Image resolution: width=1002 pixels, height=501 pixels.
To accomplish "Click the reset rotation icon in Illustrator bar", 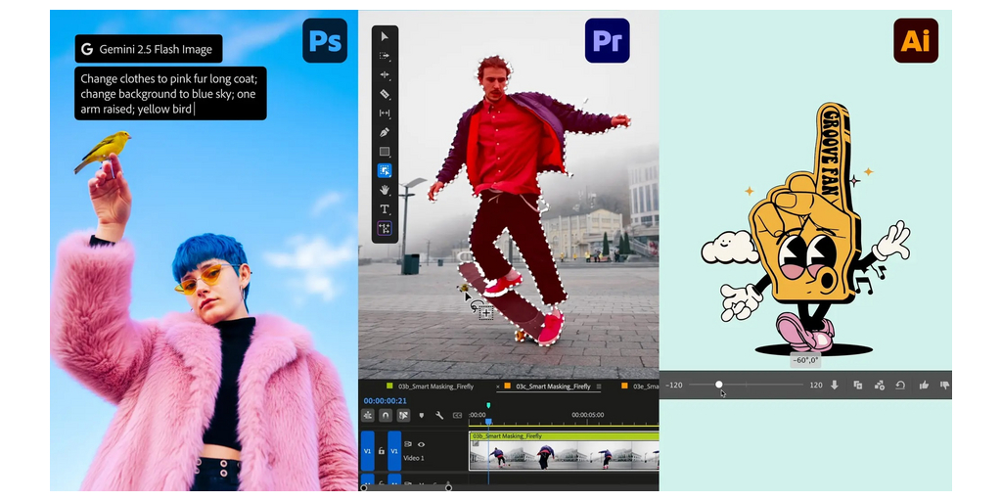I will pyautogui.click(x=900, y=386).
